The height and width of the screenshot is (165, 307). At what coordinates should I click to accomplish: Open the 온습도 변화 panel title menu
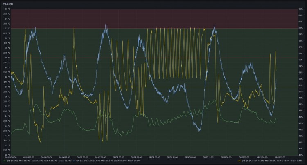8,3
